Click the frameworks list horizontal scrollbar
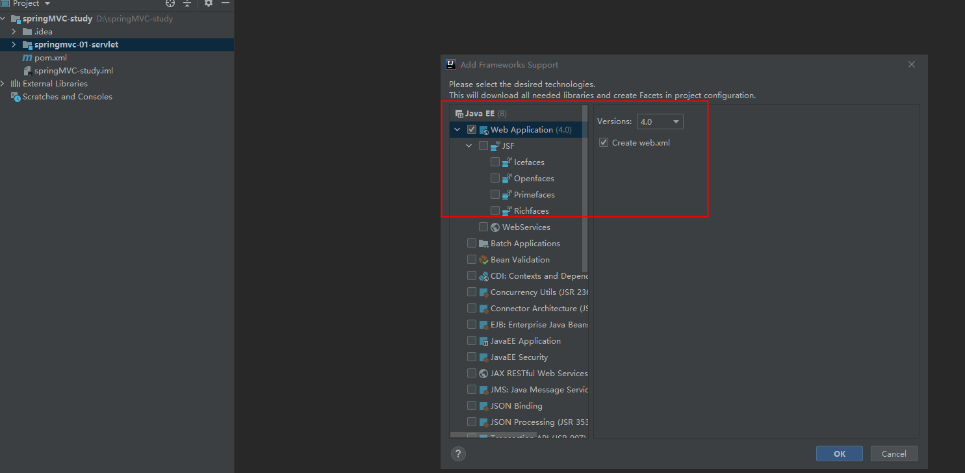Image resolution: width=965 pixels, height=473 pixels. (x=493, y=435)
